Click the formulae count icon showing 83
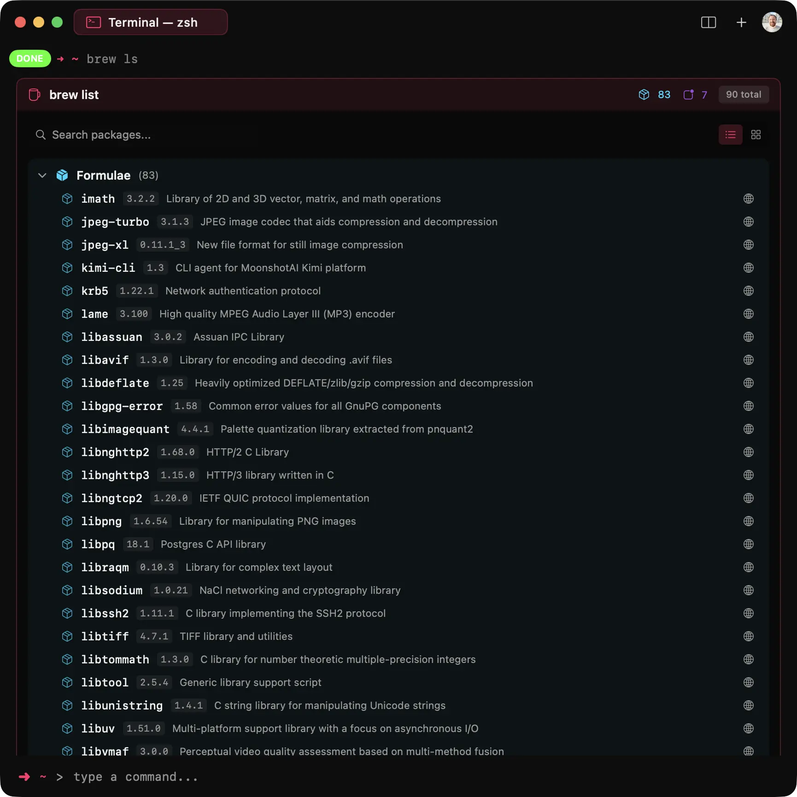The image size is (797, 797). point(644,94)
